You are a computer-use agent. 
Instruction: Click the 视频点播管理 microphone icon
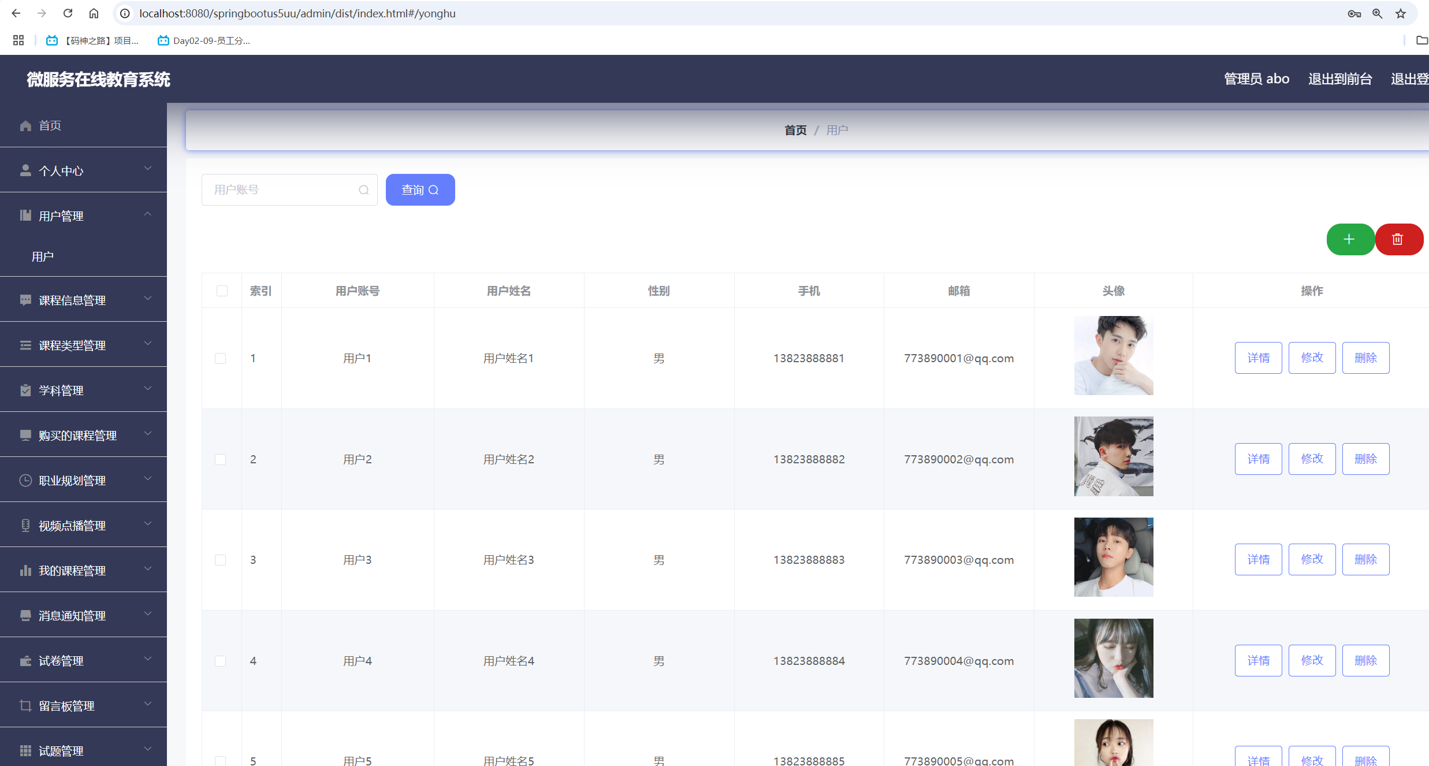click(x=25, y=525)
